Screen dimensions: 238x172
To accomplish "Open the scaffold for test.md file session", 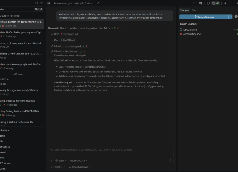I will tap(22, 123).
